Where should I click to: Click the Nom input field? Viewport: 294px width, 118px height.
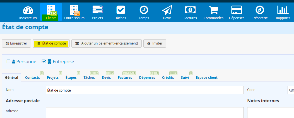click(x=144, y=90)
